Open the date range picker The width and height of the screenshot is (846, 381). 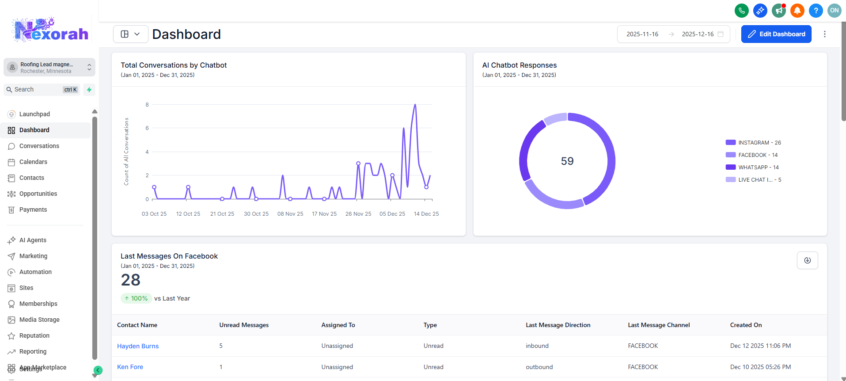(673, 34)
